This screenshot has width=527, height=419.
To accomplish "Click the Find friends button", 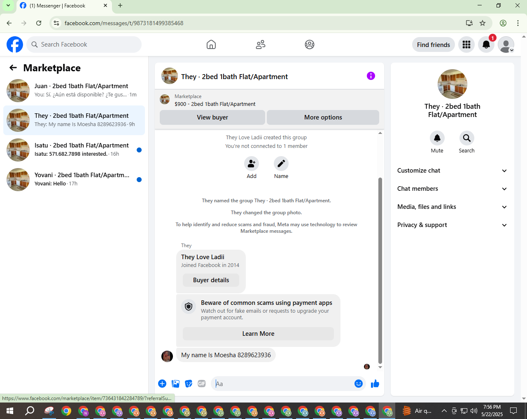I will tap(434, 44).
